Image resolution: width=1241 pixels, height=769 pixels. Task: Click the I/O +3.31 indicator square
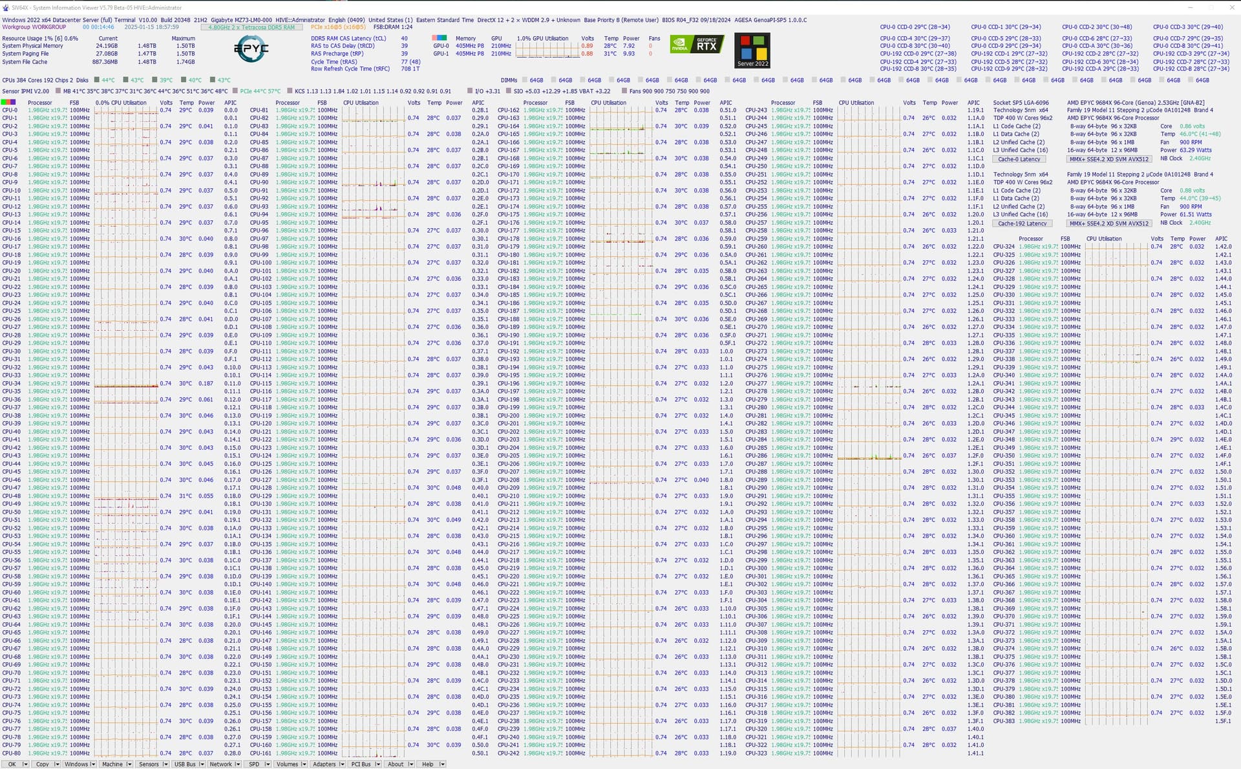click(471, 91)
